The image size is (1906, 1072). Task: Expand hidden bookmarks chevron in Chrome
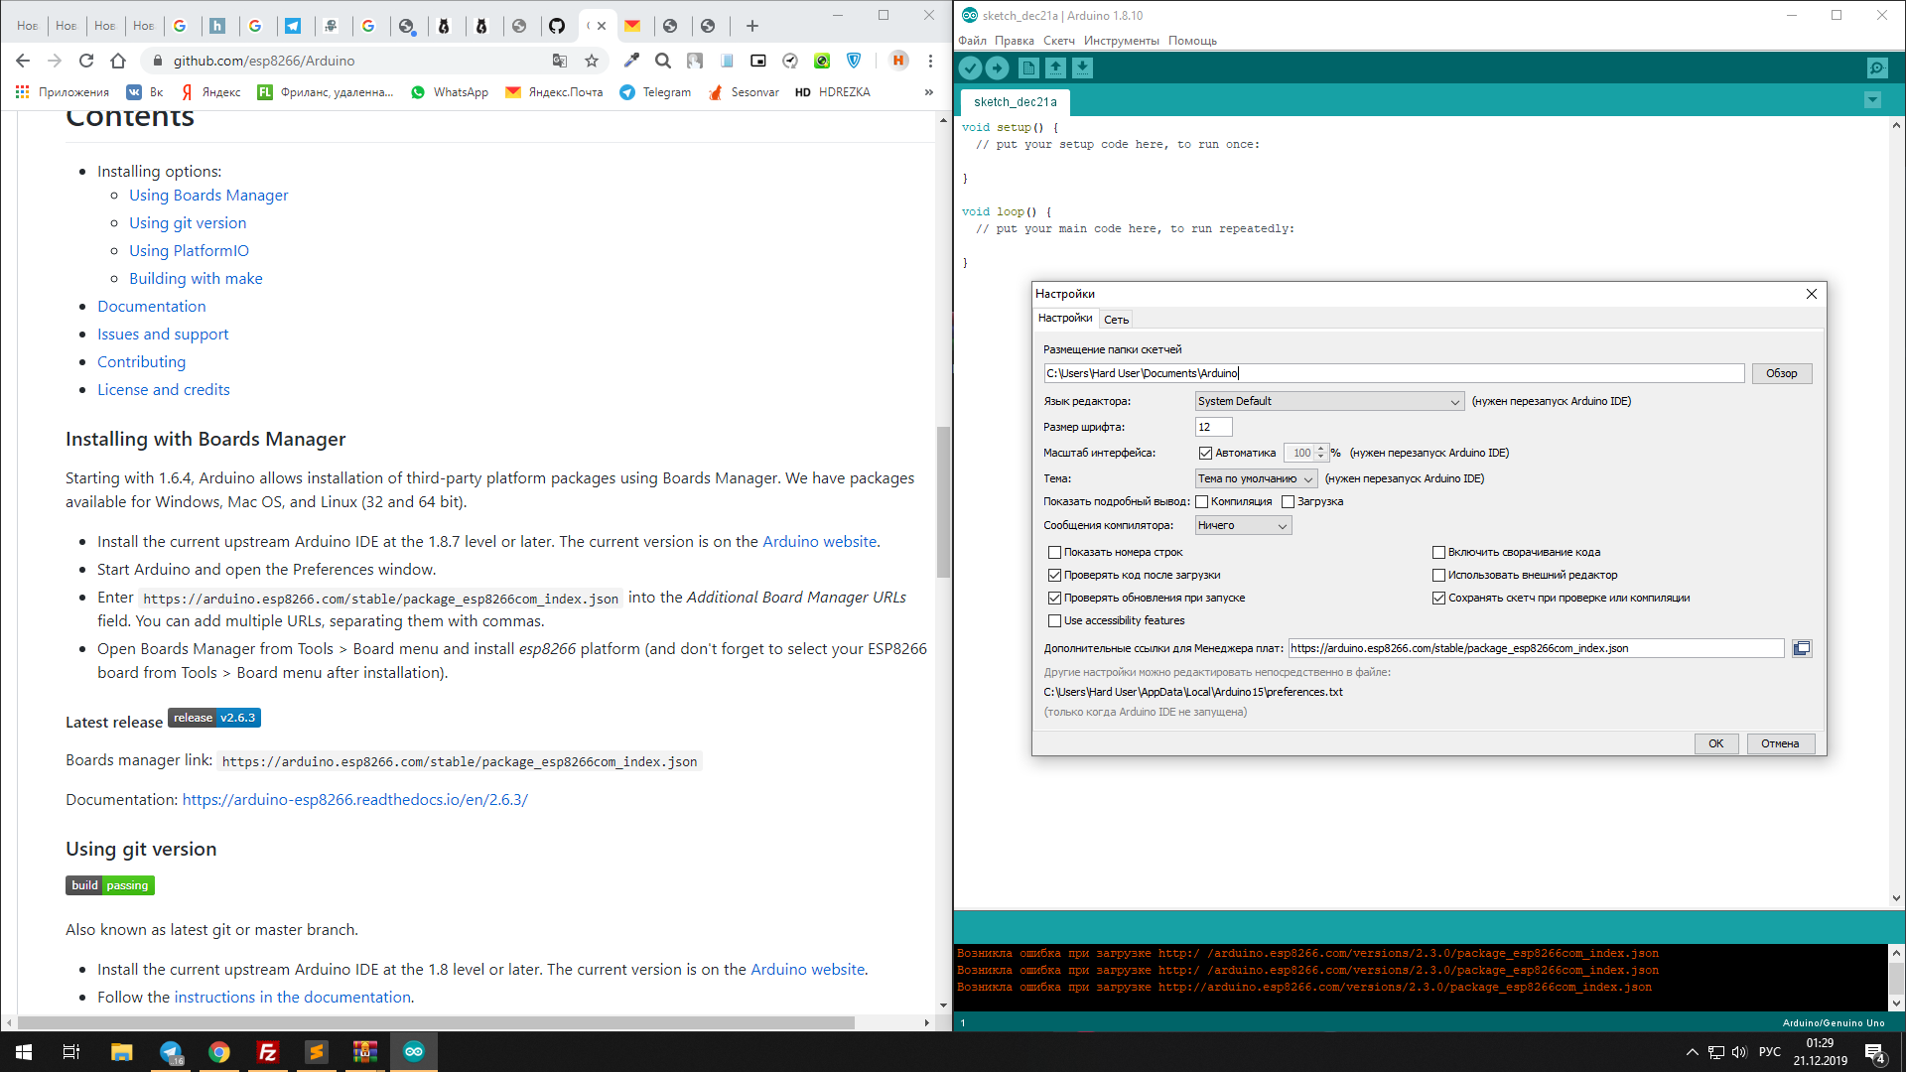tap(928, 92)
